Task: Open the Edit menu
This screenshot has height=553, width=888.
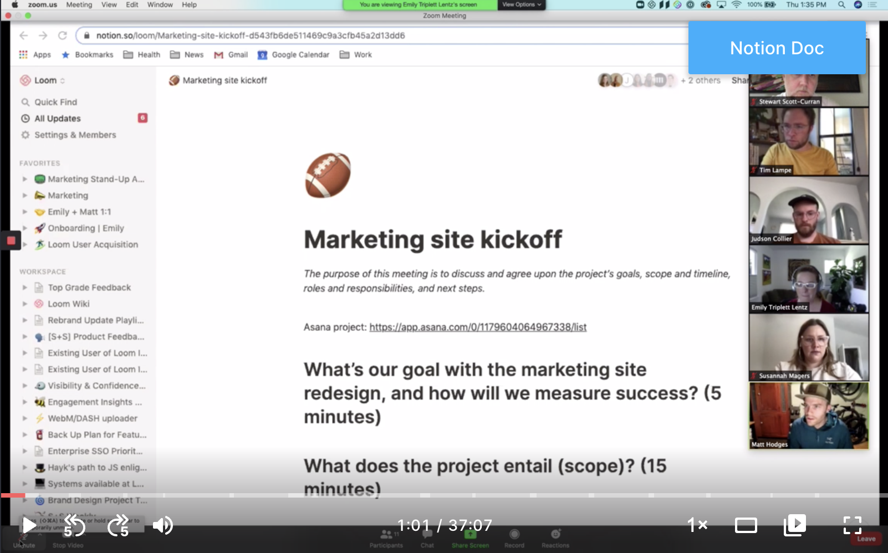Action: [132, 4]
